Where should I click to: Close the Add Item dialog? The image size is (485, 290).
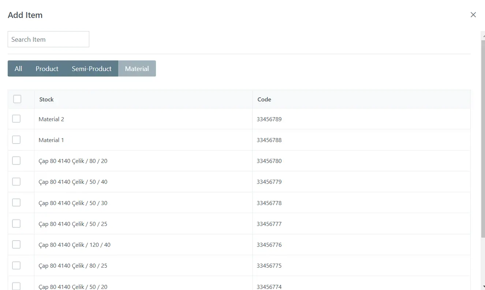point(473,15)
